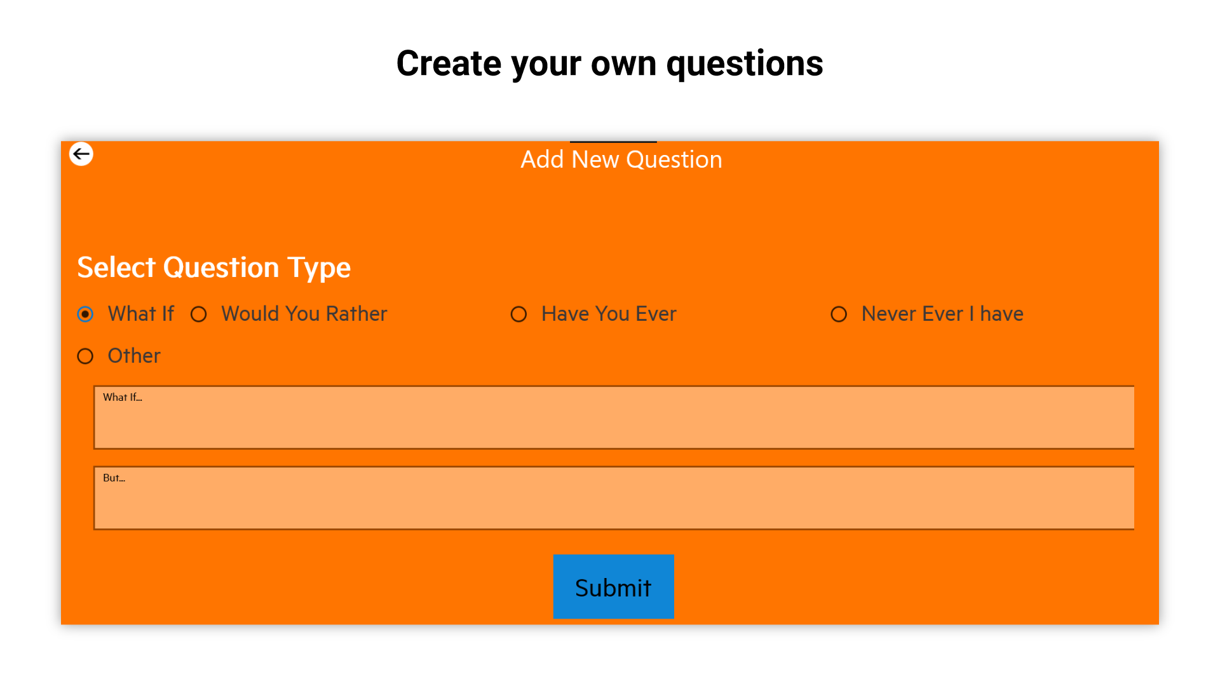Viewport: 1220px width, 686px height.
Task: Click the 'What If' option label
Action: 140,314
